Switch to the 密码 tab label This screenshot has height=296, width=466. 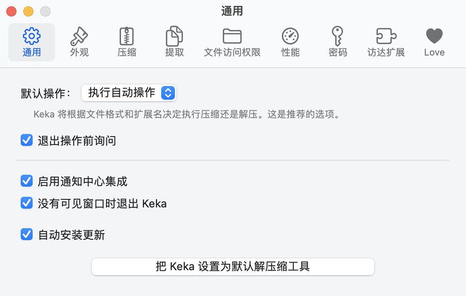(x=338, y=52)
